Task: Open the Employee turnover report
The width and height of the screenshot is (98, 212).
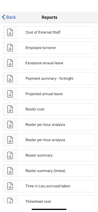Action: pyautogui.click(x=49, y=48)
